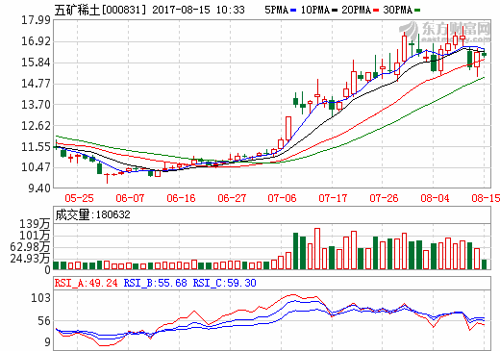This screenshot has height=351, width=500.
Task: Click the 成交量:180632 volume label
Action: pos(93,214)
